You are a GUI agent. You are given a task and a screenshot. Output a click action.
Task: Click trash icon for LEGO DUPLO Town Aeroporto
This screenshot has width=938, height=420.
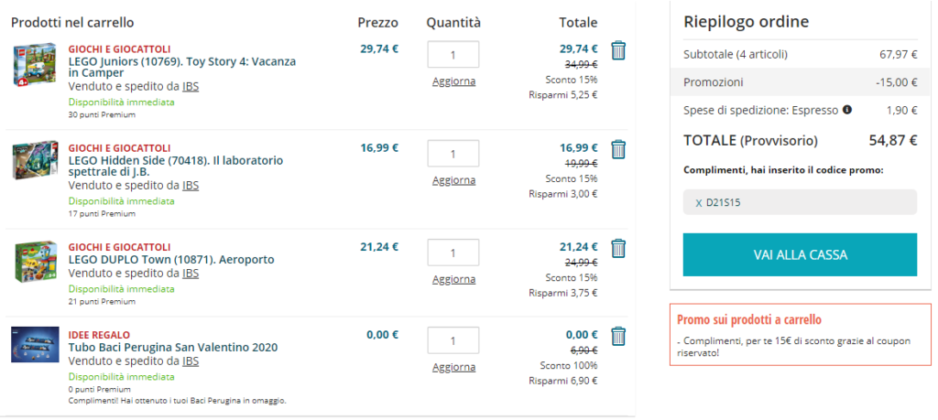(618, 248)
